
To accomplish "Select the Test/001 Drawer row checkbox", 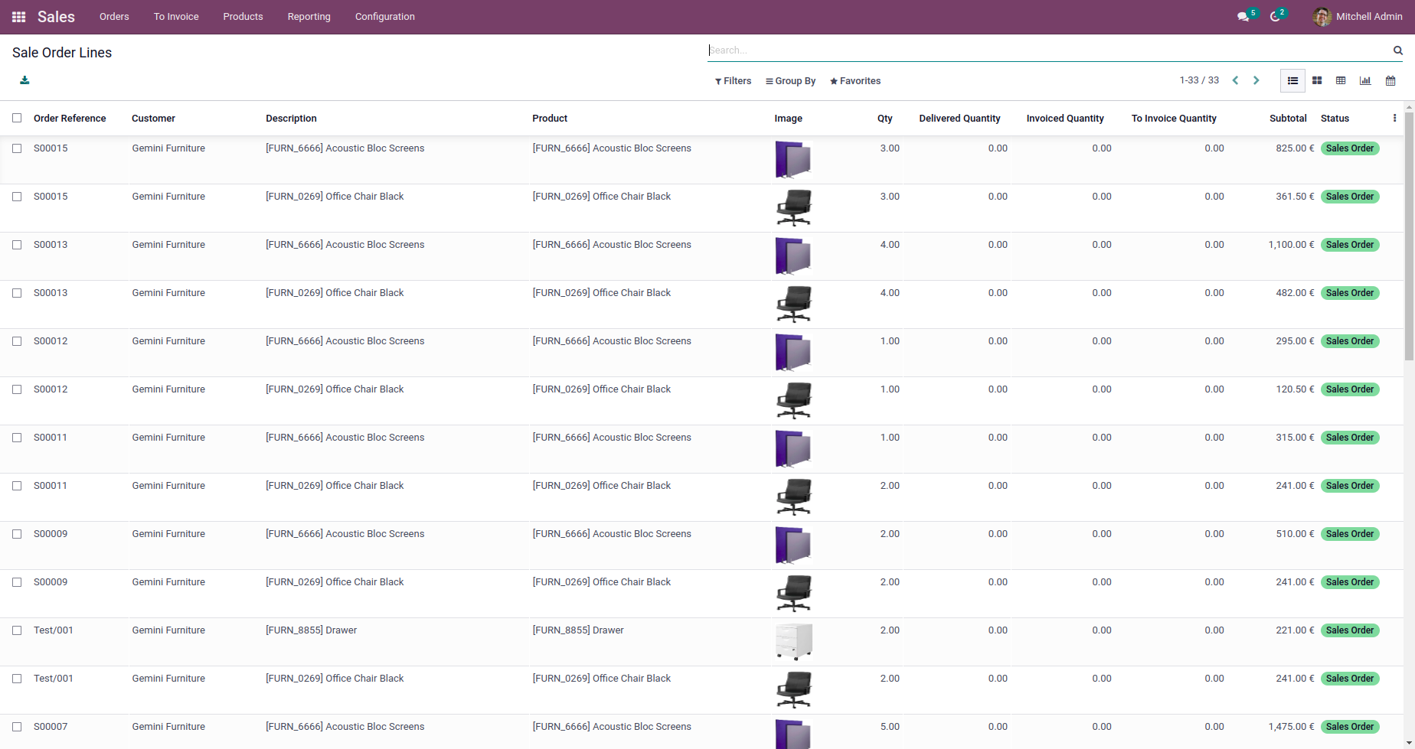I will 17,630.
